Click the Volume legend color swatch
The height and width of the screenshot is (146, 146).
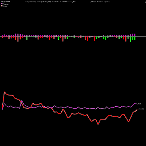pos(2,4)
